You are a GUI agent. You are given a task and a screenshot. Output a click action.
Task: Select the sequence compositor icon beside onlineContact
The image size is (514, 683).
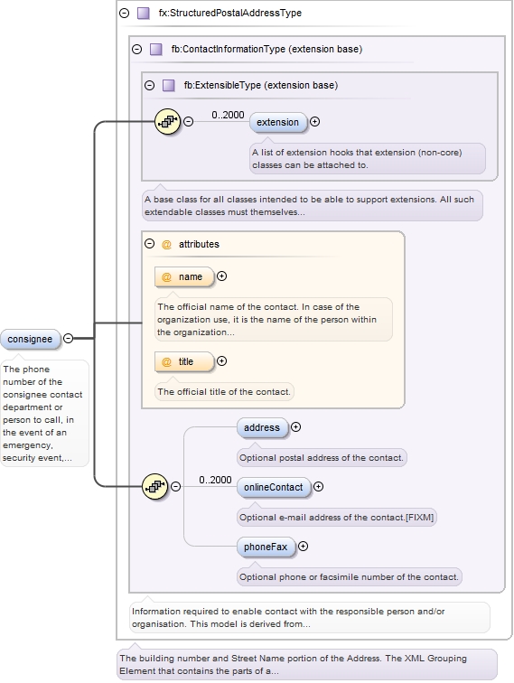tap(155, 487)
